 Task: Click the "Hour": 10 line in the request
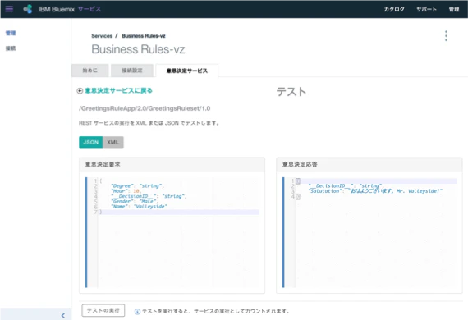coord(126,191)
